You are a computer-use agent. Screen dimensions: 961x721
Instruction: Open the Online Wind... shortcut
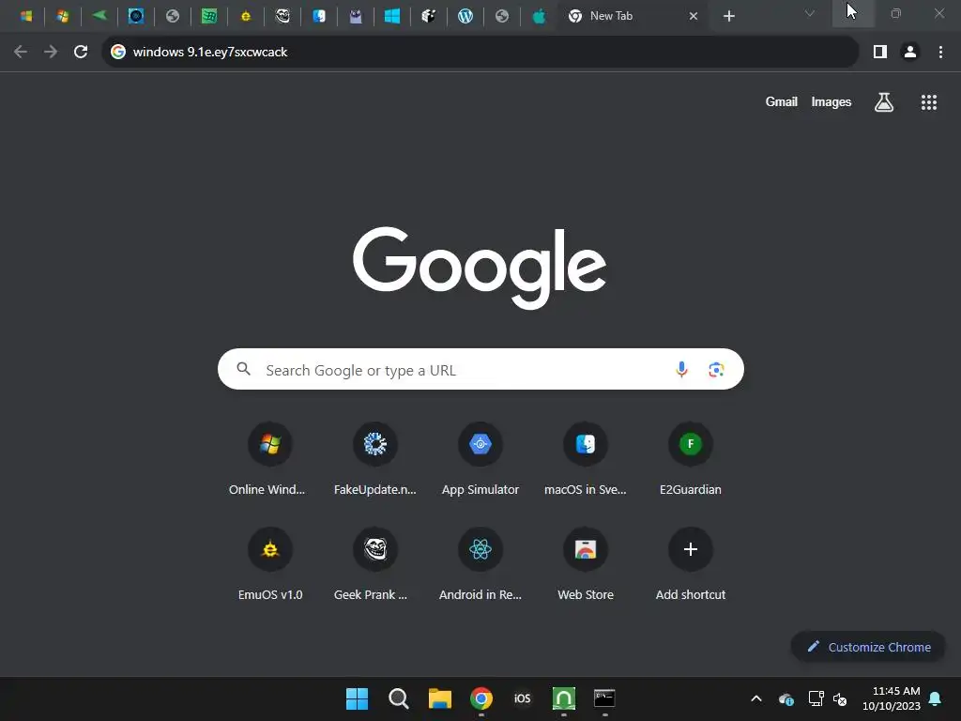(x=269, y=460)
